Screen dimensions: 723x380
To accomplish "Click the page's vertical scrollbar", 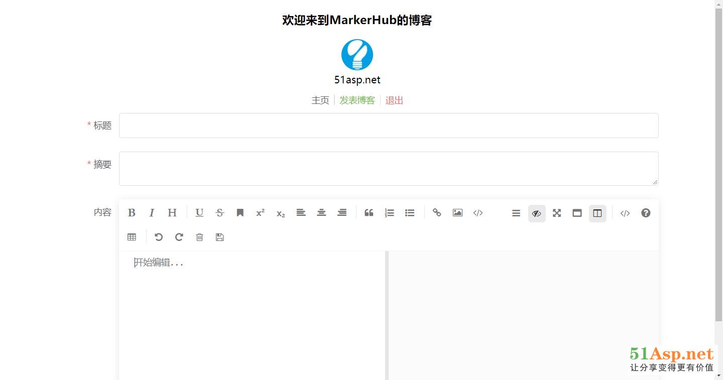I will [718, 166].
